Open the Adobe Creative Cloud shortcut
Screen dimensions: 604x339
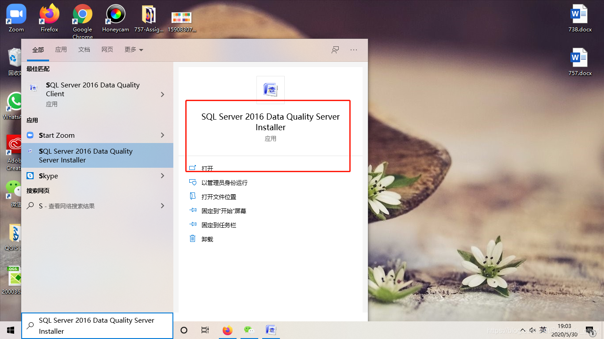point(15,152)
